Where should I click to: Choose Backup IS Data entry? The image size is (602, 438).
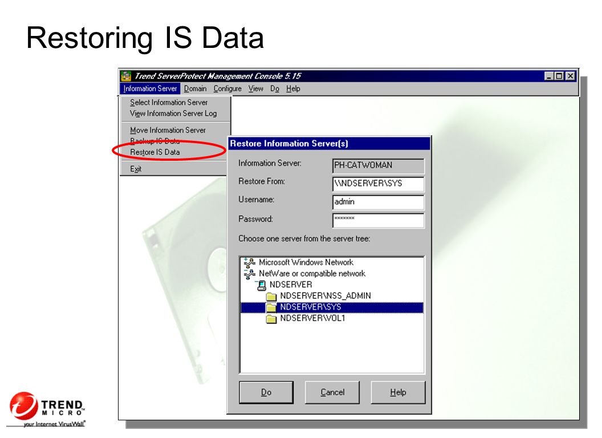[154, 141]
